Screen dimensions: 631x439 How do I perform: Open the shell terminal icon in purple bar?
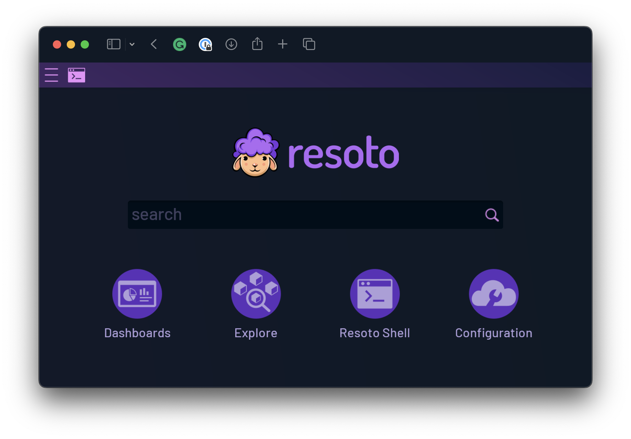[x=76, y=75]
